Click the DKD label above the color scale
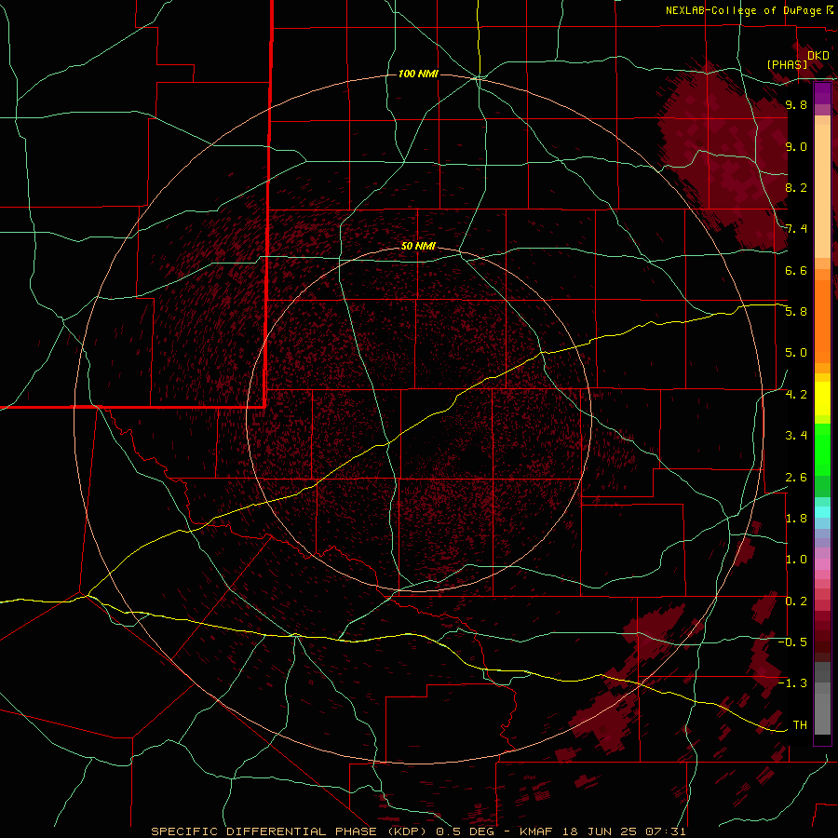This screenshot has height=838, width=838. 818,55
